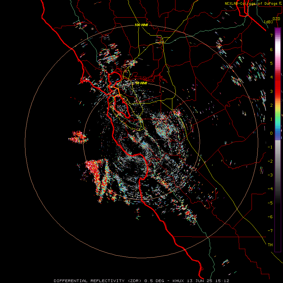This screenshot has height=283, width=283.
Task: Click the "TH" threshold label on the scale
Action: [270, 245]
